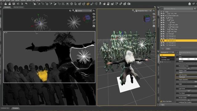Open the vertical Scene pane tab
Screen dimensions: 197x111
pyautogui.click(x=158, y=13)
